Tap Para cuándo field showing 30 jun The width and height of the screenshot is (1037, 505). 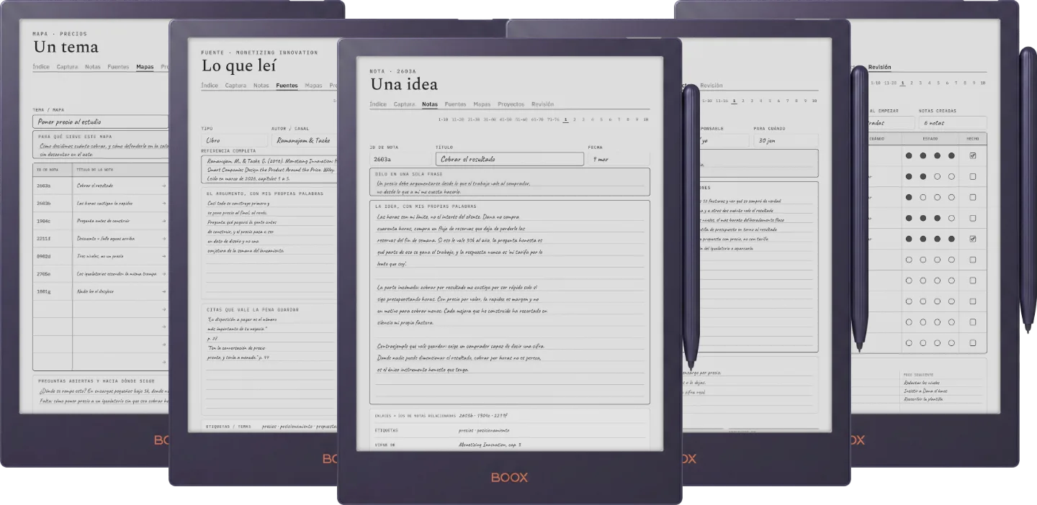click(786, 141)
